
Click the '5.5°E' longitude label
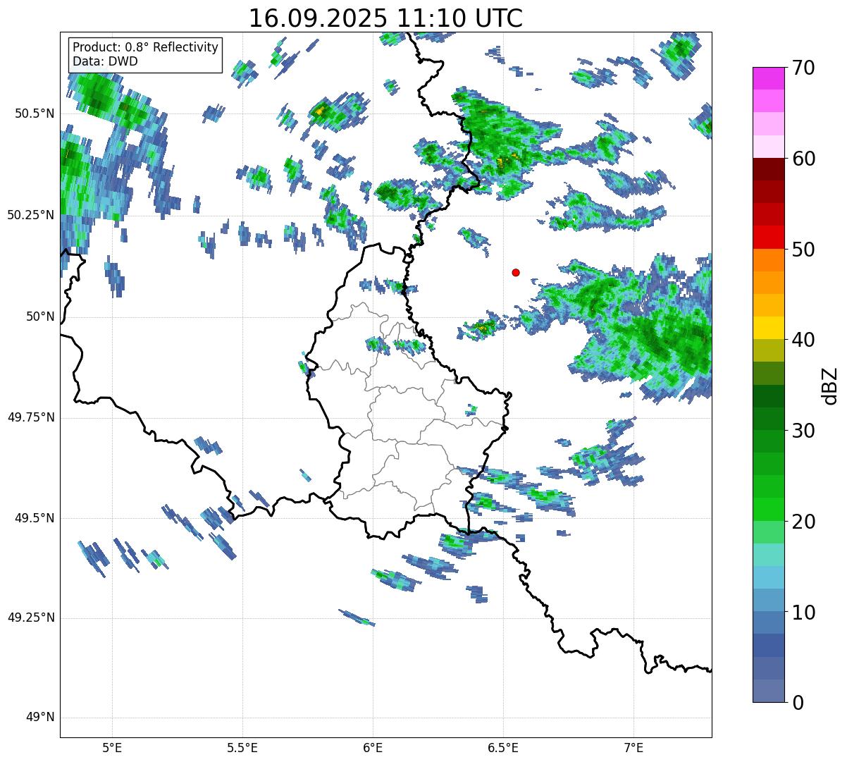[242, 747]
